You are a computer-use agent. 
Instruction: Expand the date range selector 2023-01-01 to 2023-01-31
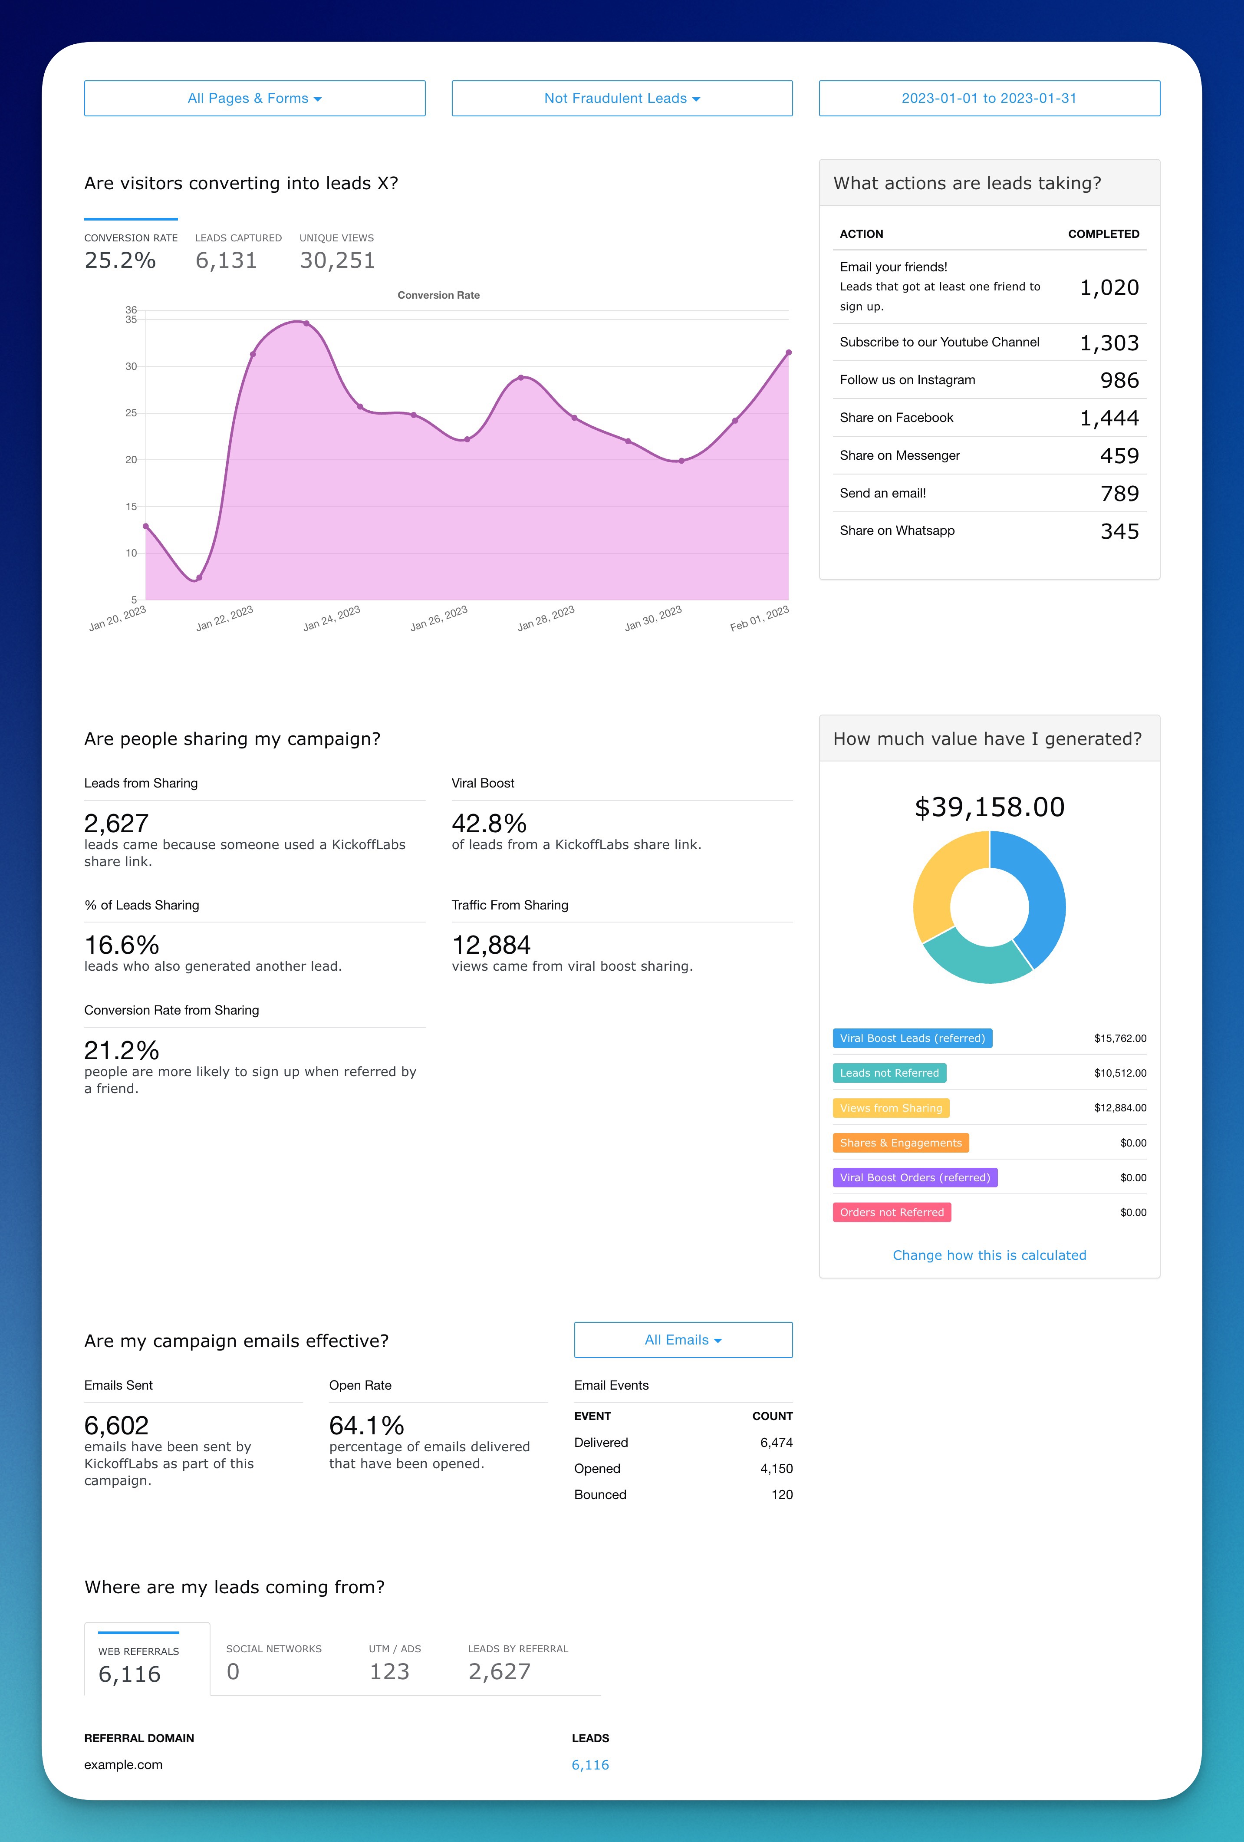[989, 98]
